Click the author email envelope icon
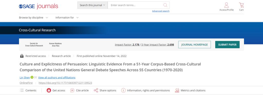The width and height of the screenshot is (263, 95). [x=35, y=77]
